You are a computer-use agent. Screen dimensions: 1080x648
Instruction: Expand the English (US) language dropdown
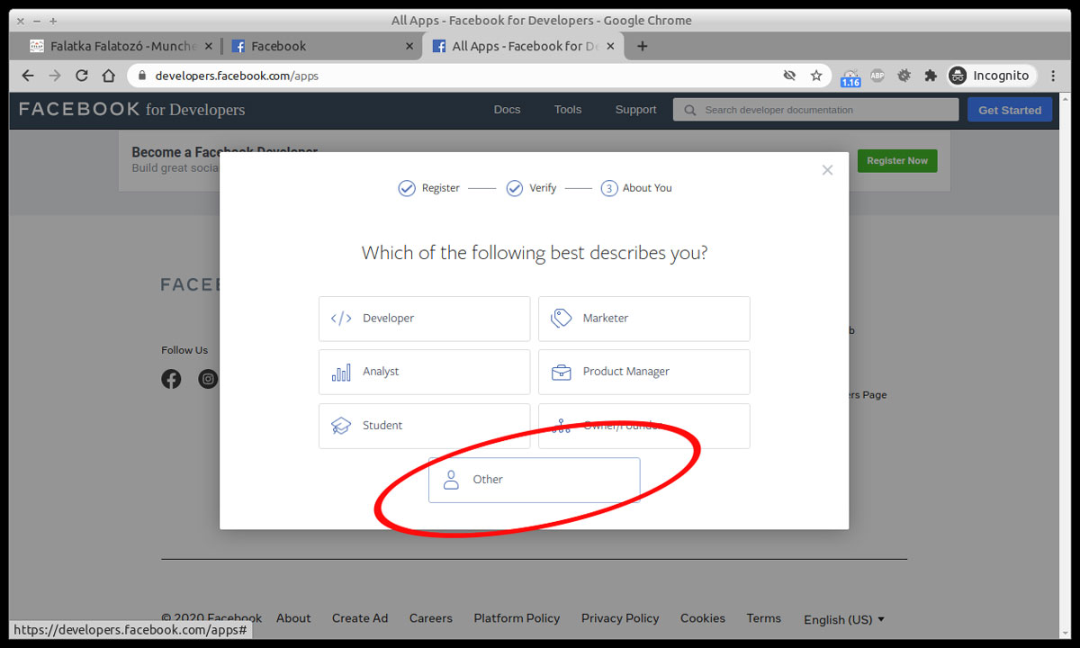[843, 619]
